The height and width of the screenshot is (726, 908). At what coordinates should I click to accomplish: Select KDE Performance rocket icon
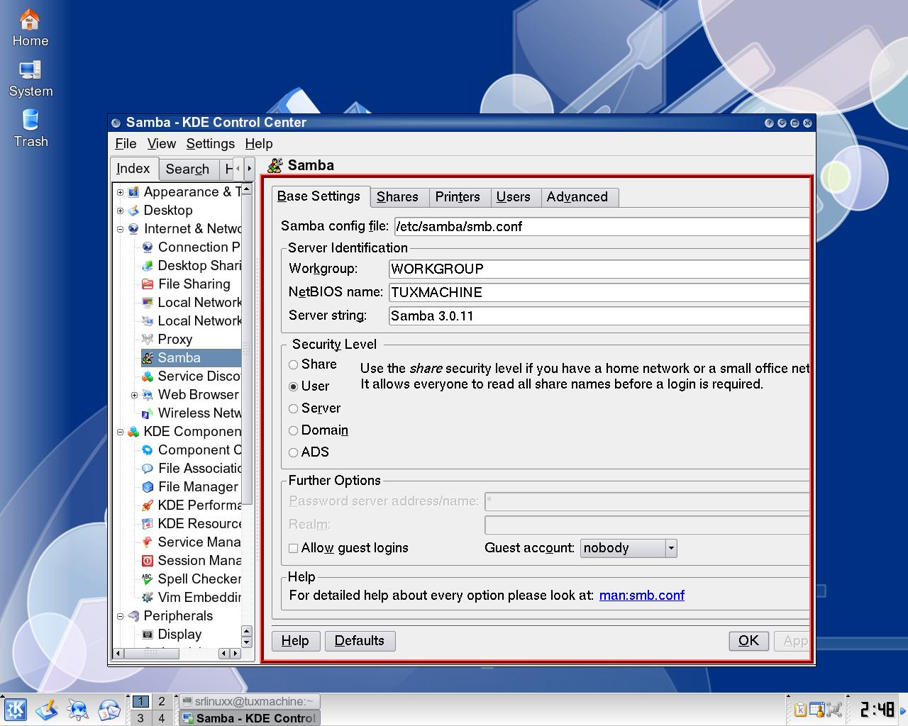[148, 506]
